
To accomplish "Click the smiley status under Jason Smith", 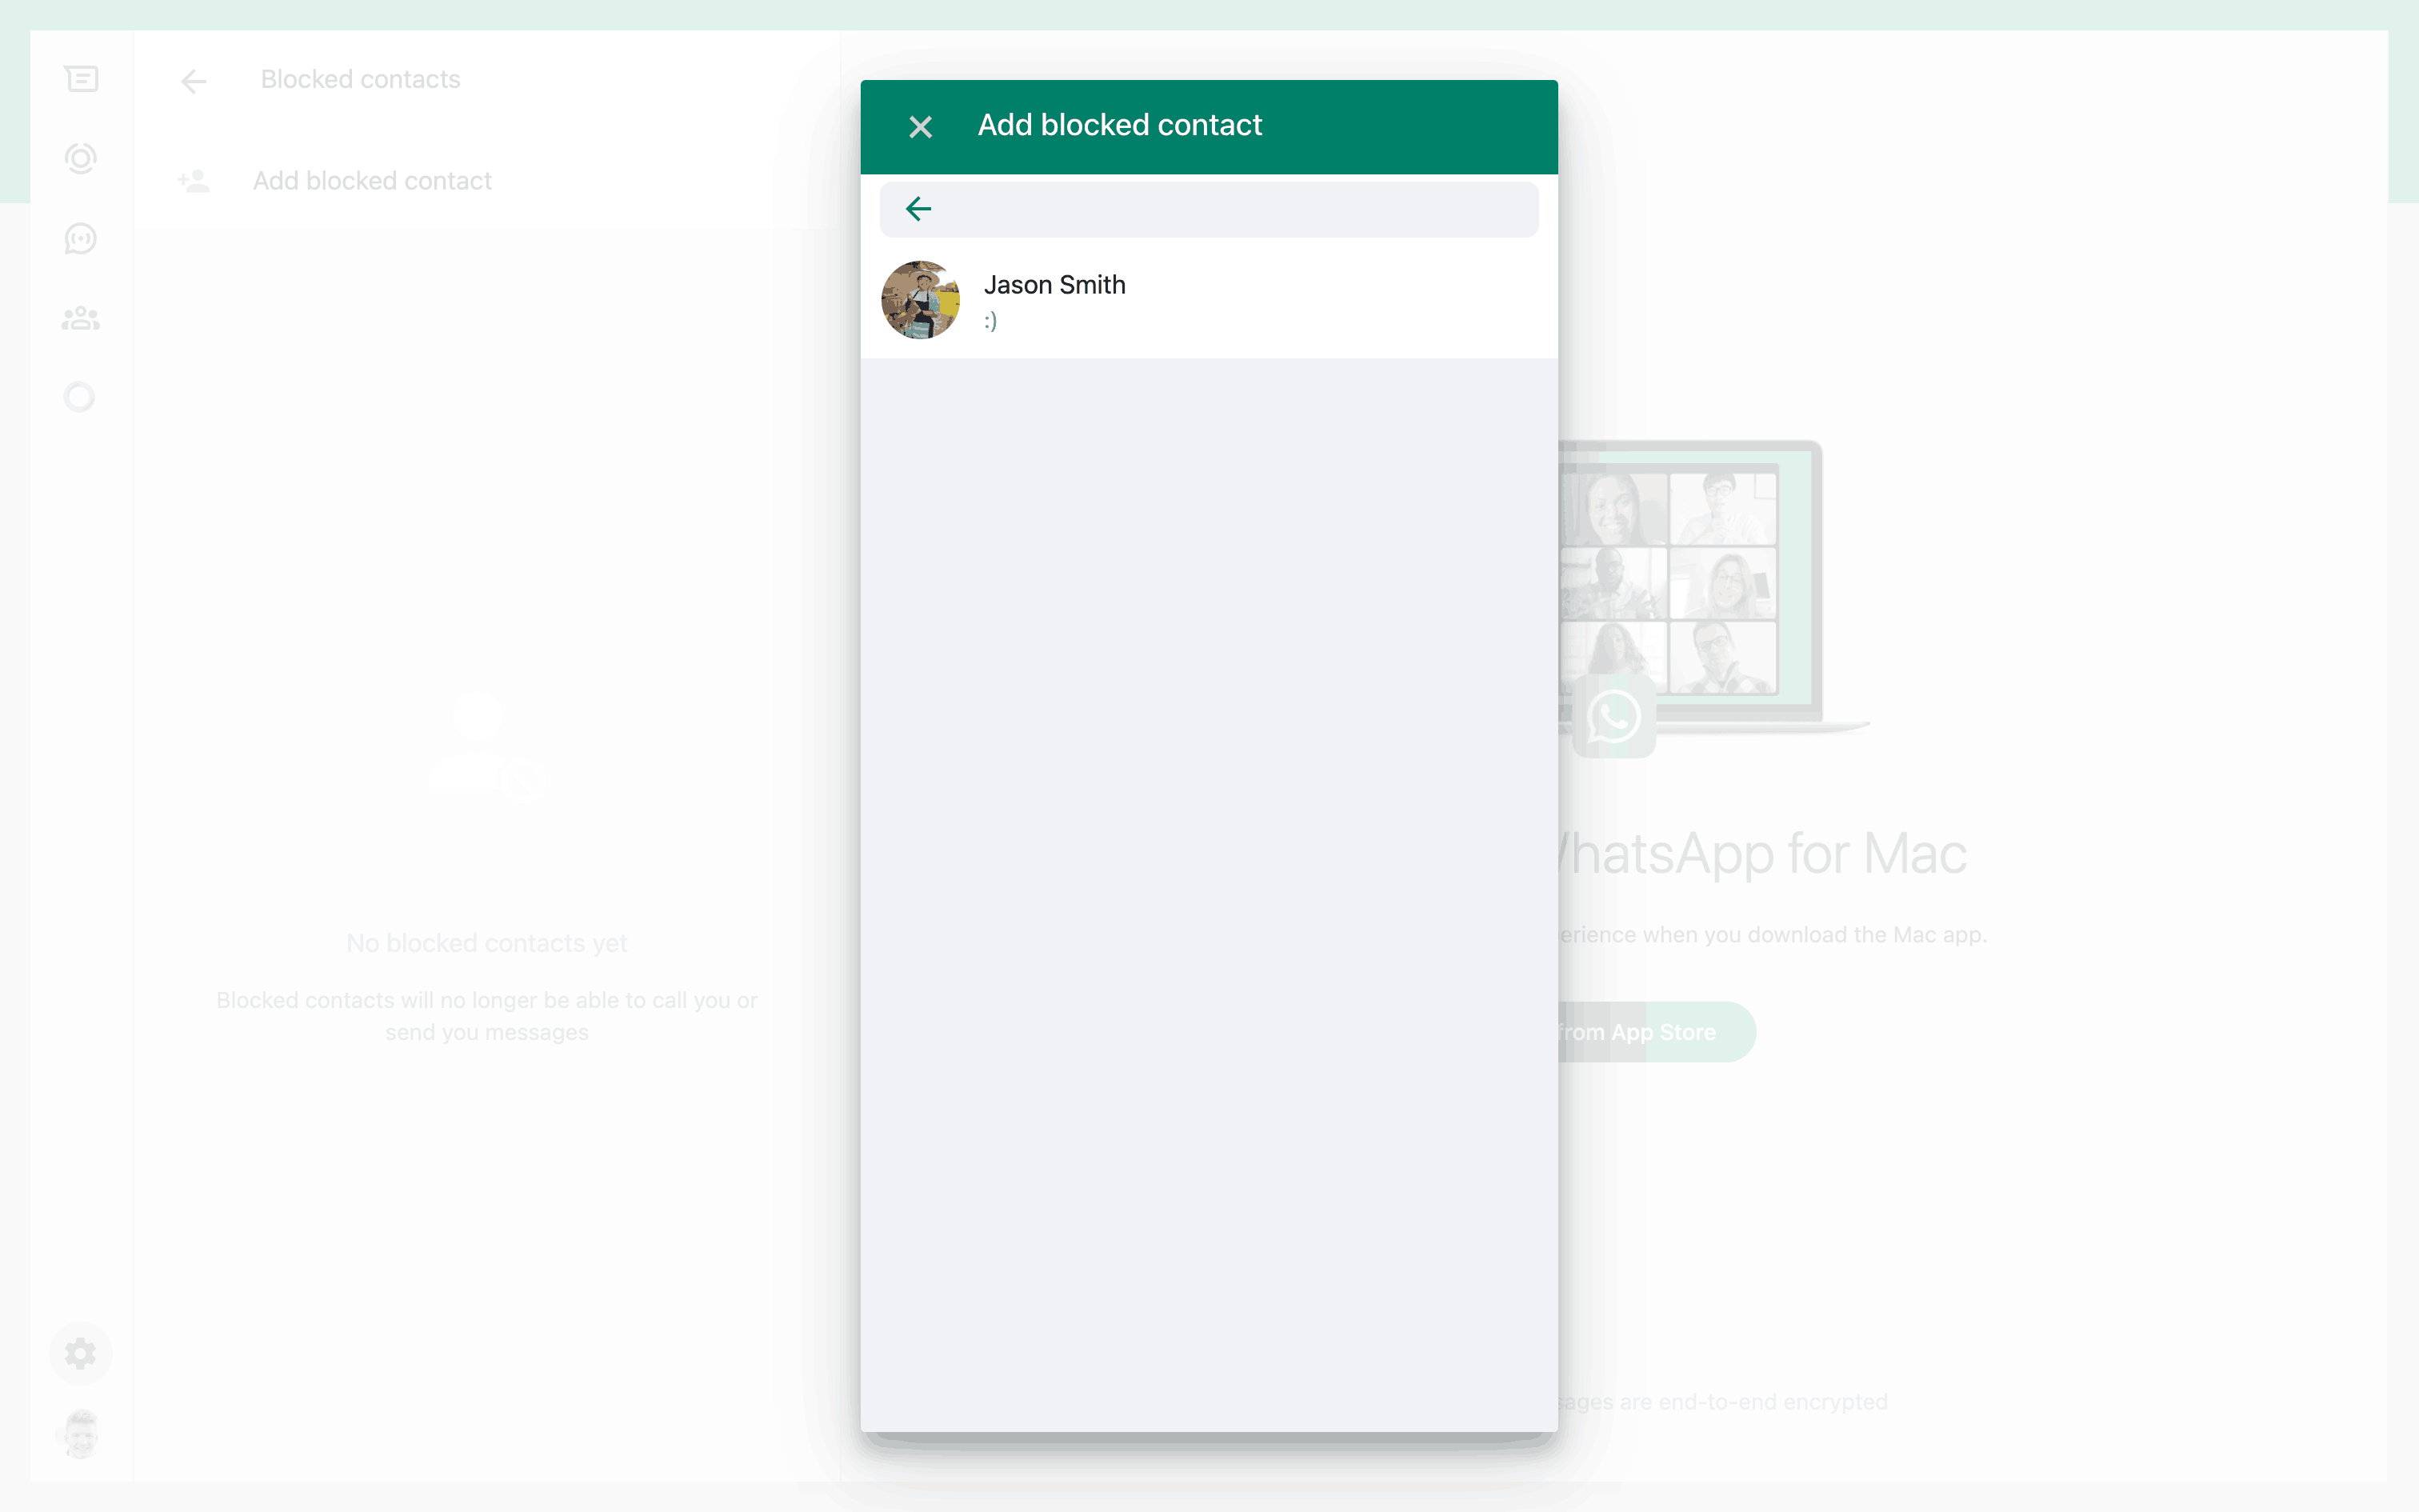I will (990, 321).
